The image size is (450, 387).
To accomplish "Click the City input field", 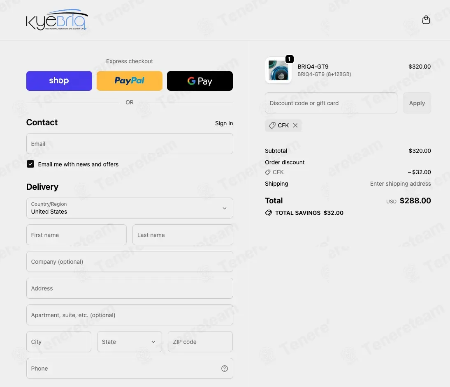I will tap(59, 342).
